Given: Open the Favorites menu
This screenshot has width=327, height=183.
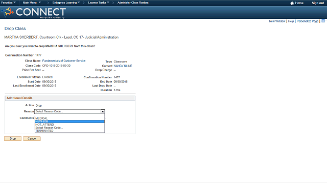Looking at the screenshot, I should pyautogui.click(x=8, y=3).
